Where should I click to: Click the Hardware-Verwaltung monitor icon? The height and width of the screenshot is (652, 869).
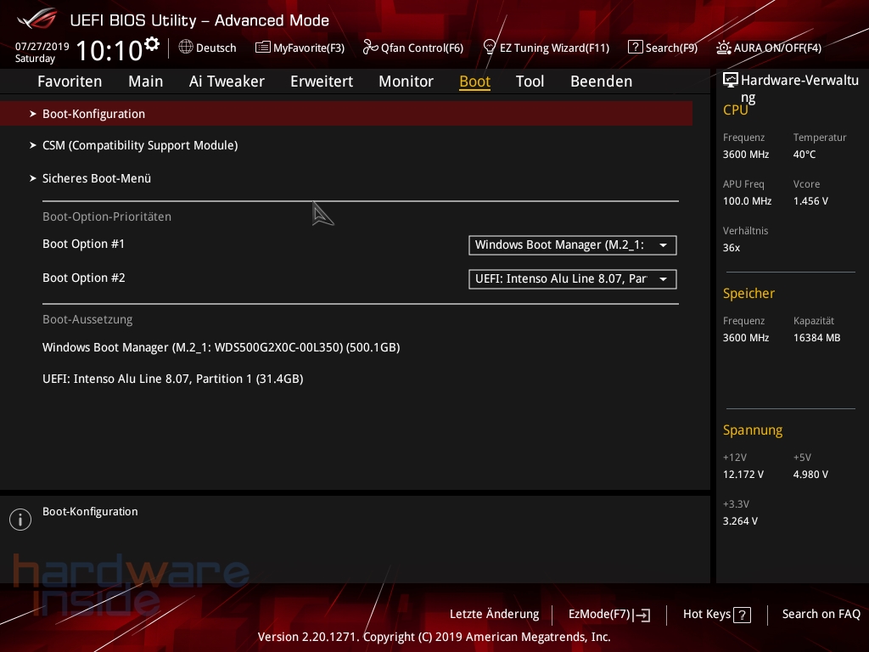[x=731, y=81]
